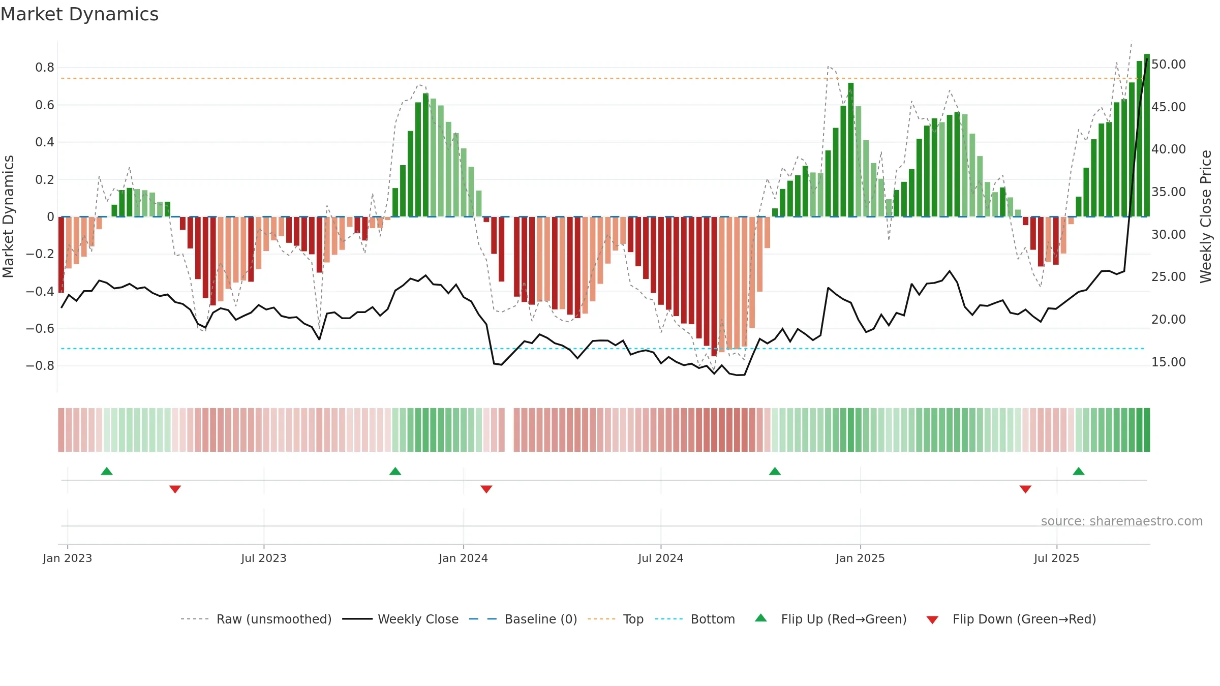This screenshot has width=1220, height=686.
Task: Click the −0.8 left axis label
Action: point(40,365)
